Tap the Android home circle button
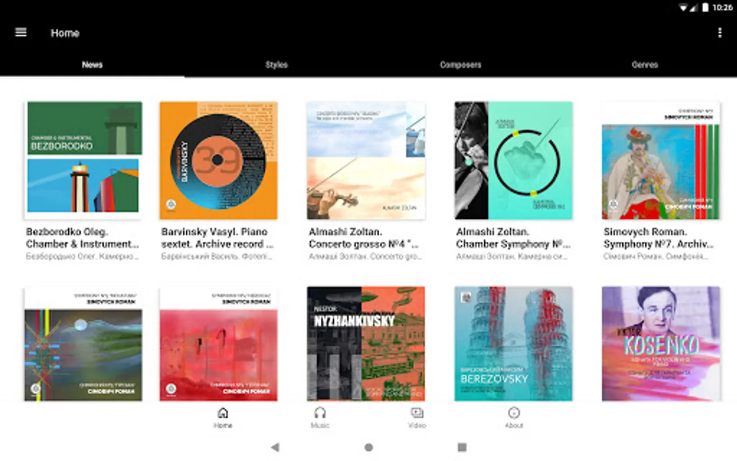 pyautogui.click(x=368, y=447)
